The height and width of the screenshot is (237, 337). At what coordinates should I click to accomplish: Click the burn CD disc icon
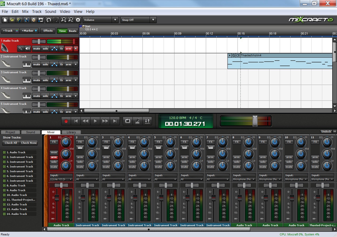[x=34, y=20]
